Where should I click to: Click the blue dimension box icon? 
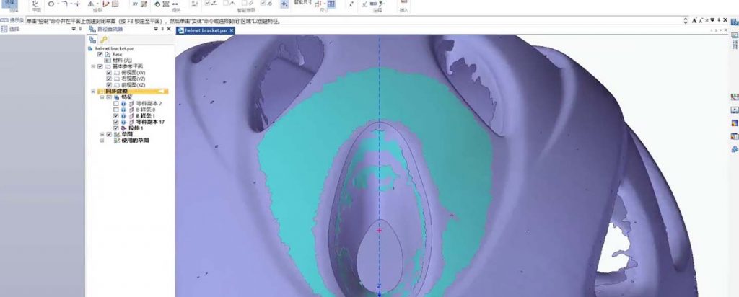click(x=331, y=4)
